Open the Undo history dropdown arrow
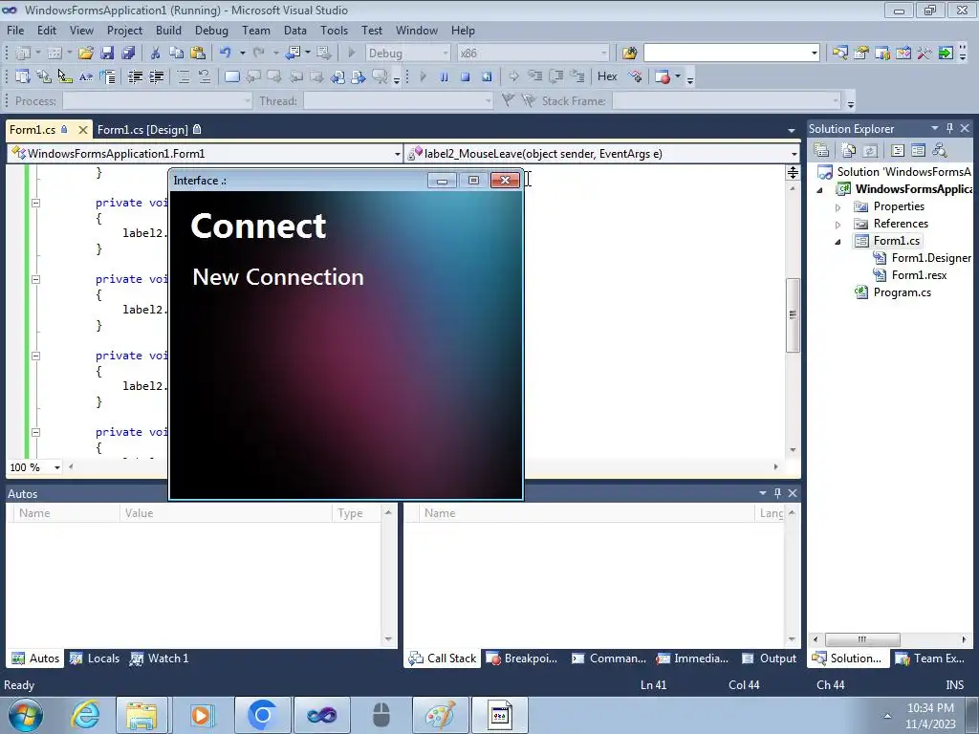This screenshot has height=734, width=979. pyautogui.click(x=242, y=54)
